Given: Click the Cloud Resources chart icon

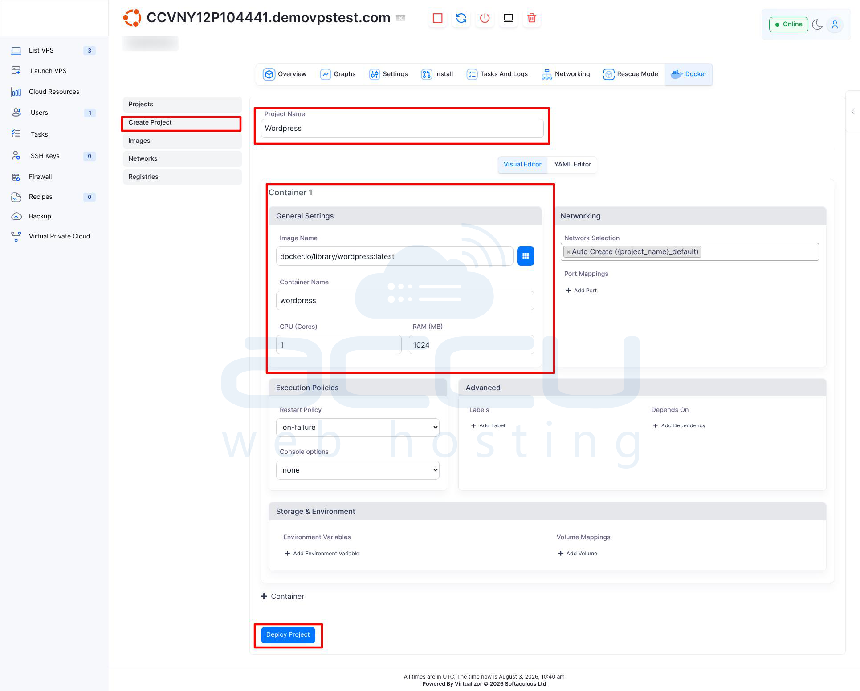Looking at the screenshot, I should [16, 92].
